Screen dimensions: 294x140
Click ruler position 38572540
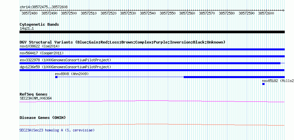click(148, 13)
